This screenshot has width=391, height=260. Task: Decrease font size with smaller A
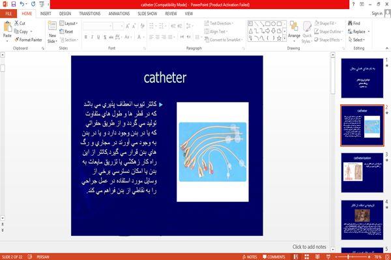[134, 26]
